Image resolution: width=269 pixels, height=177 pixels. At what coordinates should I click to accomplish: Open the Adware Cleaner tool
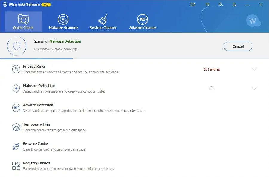click(143, 21)
